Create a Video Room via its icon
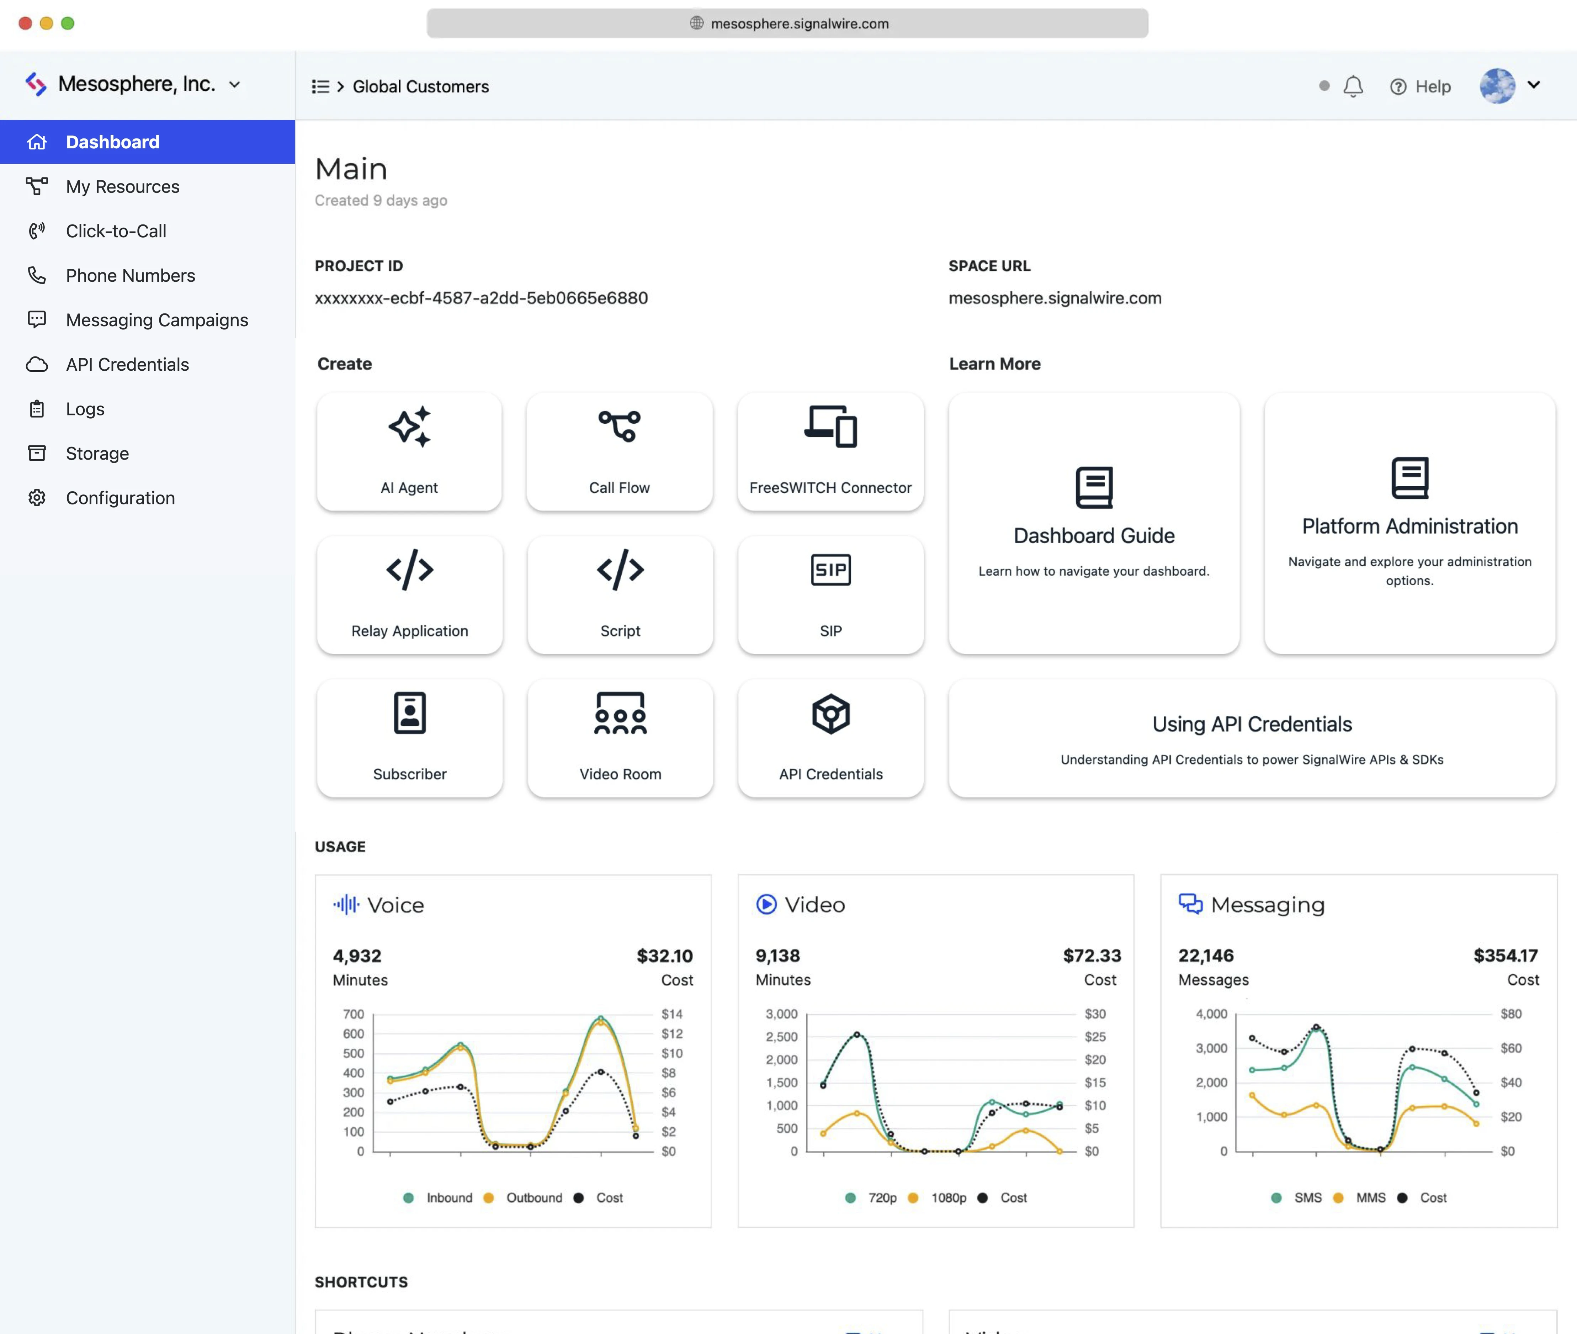1577x1334 pixels. 620,713
